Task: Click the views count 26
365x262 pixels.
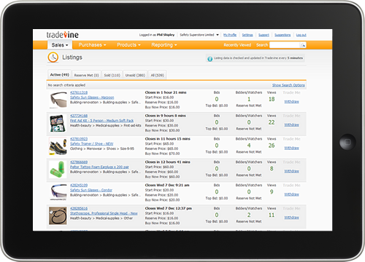Action: (272, 146)
